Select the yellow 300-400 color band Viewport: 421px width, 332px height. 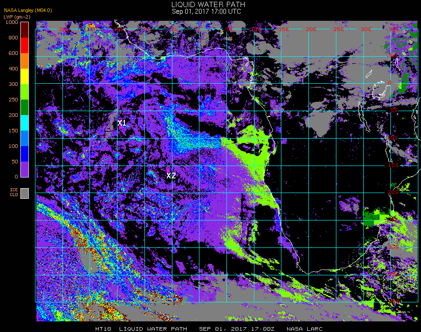pyautogui.click(x=25, y=77)
